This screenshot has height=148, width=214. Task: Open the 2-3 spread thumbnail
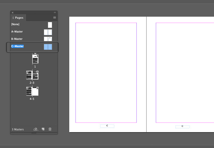coord(32,75)
